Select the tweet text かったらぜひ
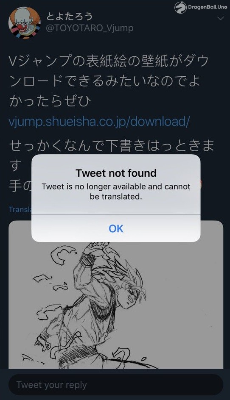The image size is (230, 400). click(50, 101)
